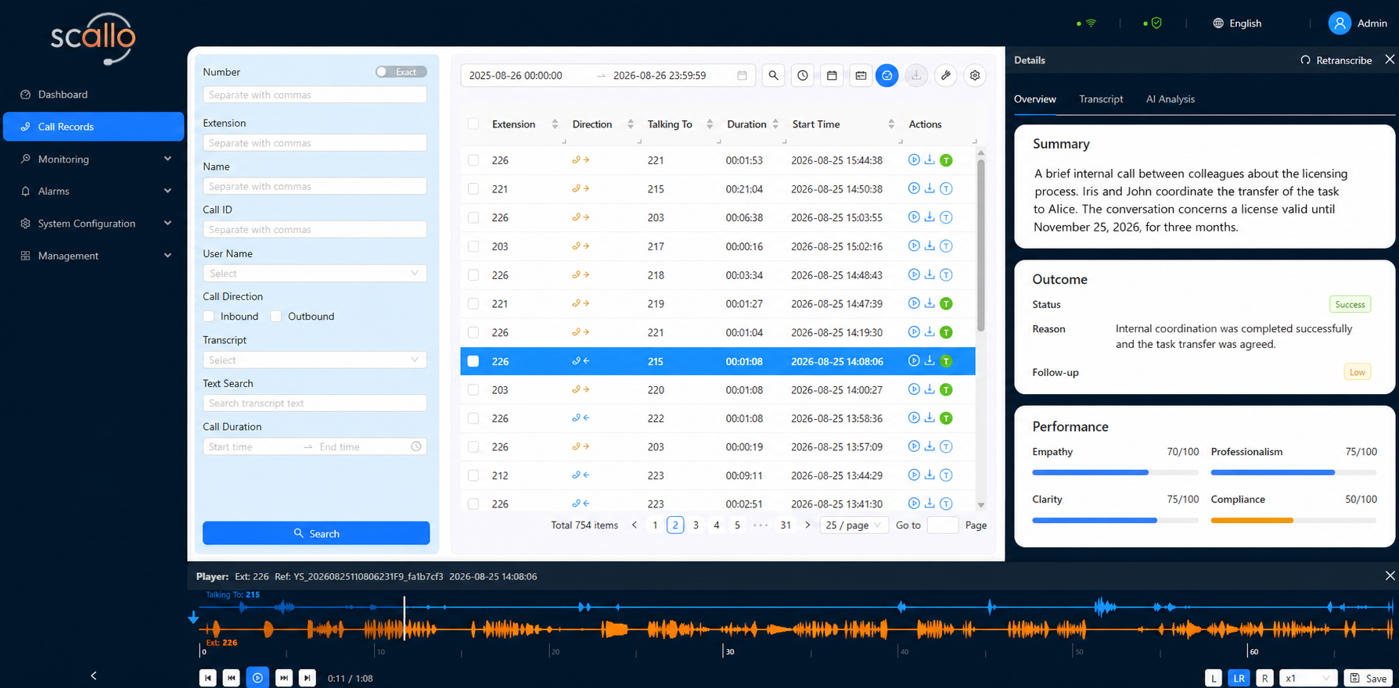Toggle the Exact number match switch
1399x688 pixels.
401,72
